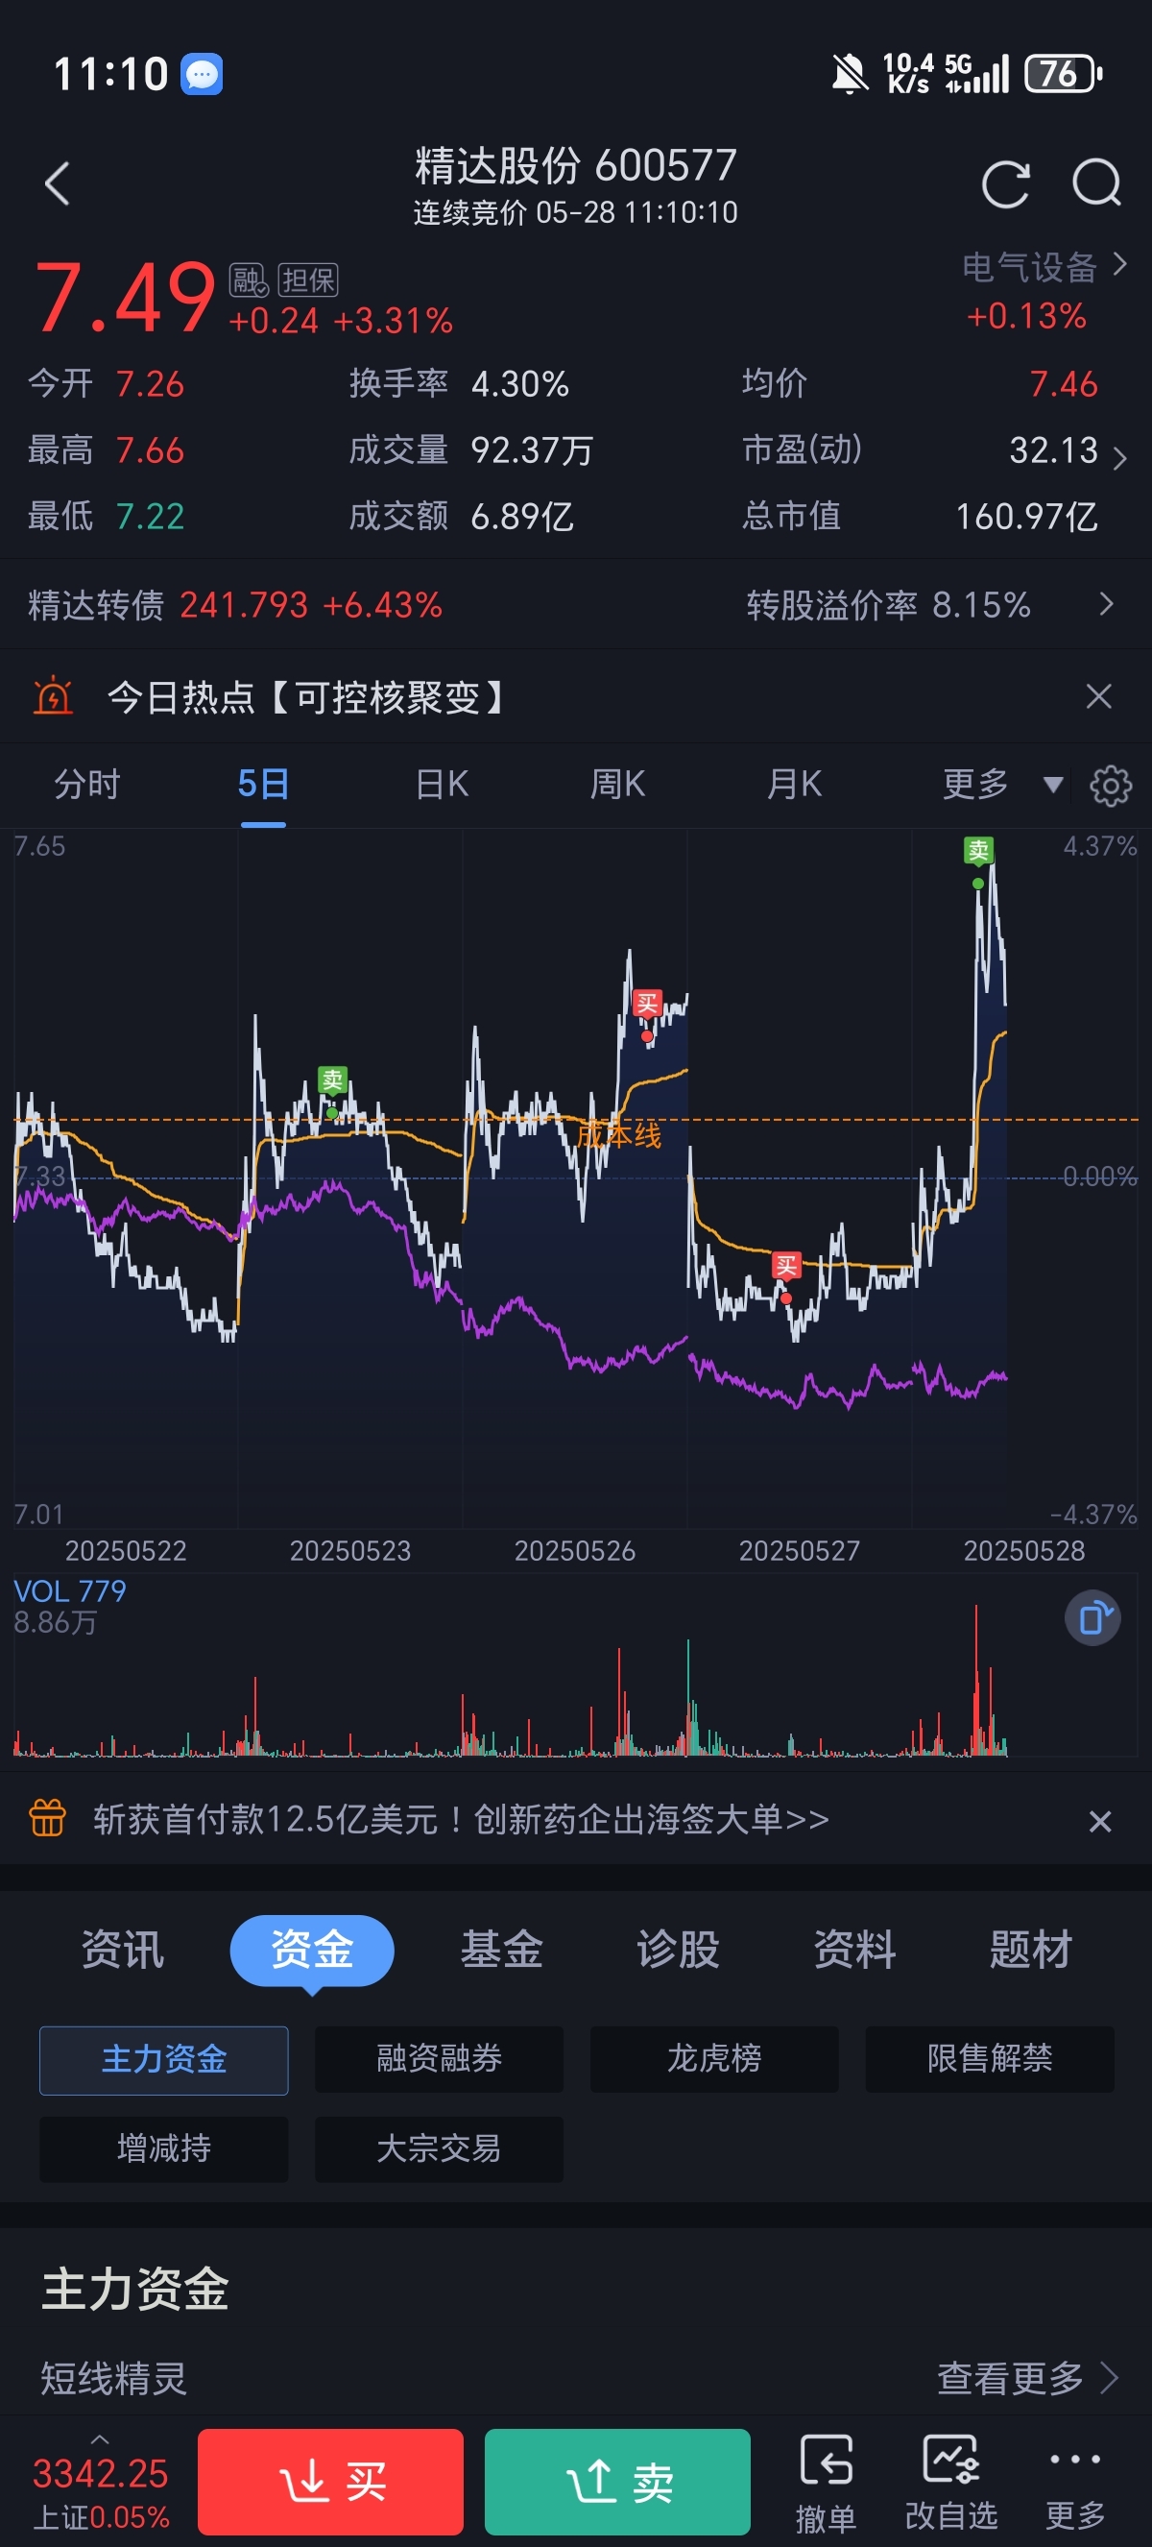Viewport: 1152px width, 2547px height.
Task: Select the 主力资金 sub-tab
Action: pos(164,2059)
